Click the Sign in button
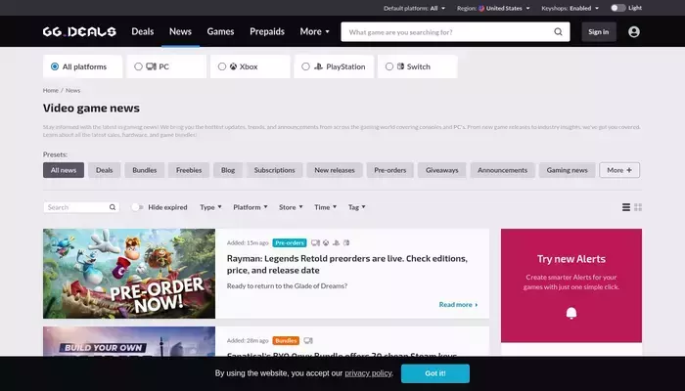Viewport: 685px width, 391px height. [599, 32]
